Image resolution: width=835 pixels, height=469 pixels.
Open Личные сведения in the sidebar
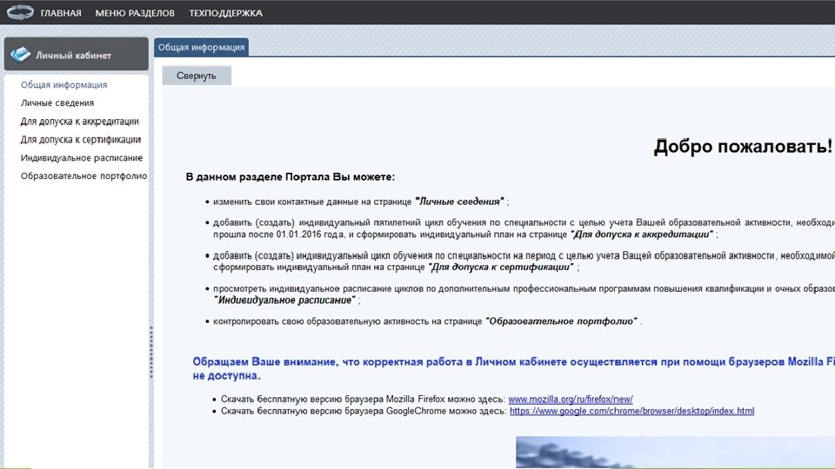pyautogui.click(x=57, y=102)
